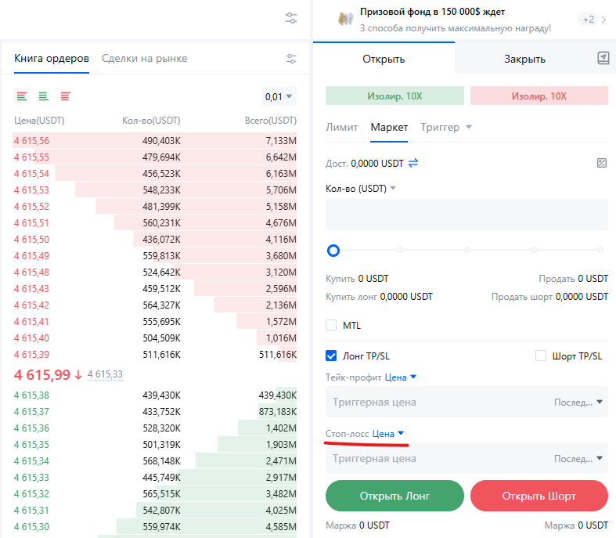Click total 873,183K in order book
616x538 pixels.
coord(277,411)
